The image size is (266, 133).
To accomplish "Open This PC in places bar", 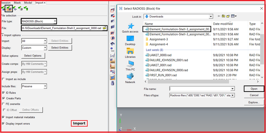I will point(130,65).
